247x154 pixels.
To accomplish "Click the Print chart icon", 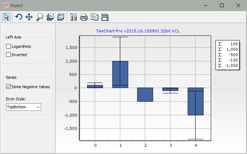I will pyautogui.click(x=84, y=17).
